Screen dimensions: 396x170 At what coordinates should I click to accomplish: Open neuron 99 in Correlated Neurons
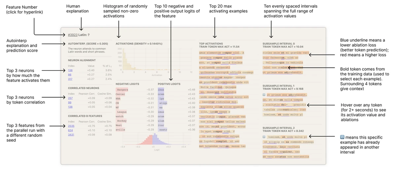pyautogui.click(x=70, y=102)
